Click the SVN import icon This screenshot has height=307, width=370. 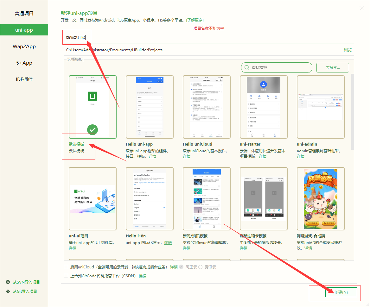click(8, 282)
